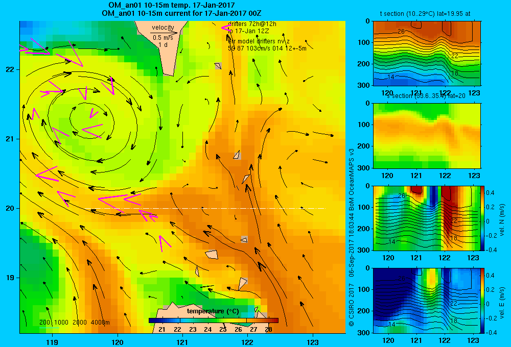Click the temperature color bar on main map
Image resolution: width=511 pixels, height=347 pixels.
[x=214, y=320]
